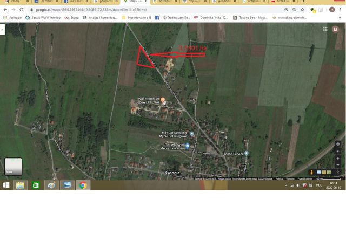Close the Mapy Google tab
This screenshot has height=227, width=346.
click(x=146, y=1)
